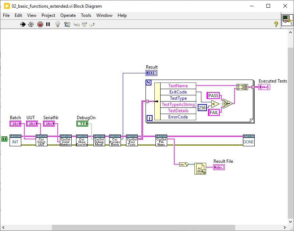294x231 pixels.
Task: Click TestDetails in the unbundle node
Action: pyautogui.click(x=178, y=111)
